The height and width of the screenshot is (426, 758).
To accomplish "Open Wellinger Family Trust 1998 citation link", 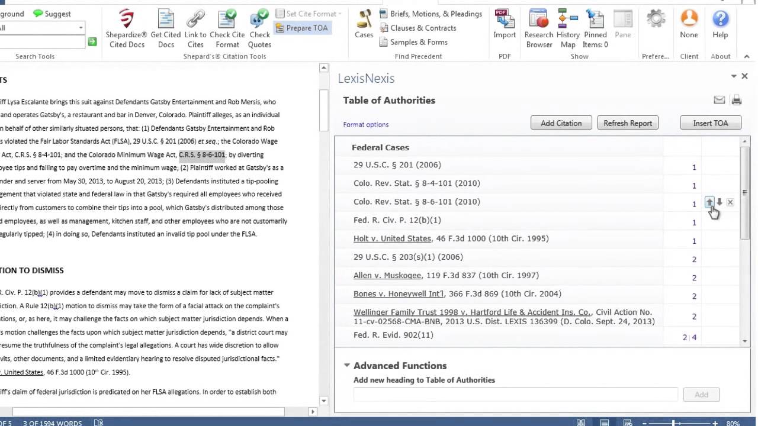I will pyautogui.click(x=472, y=312).
